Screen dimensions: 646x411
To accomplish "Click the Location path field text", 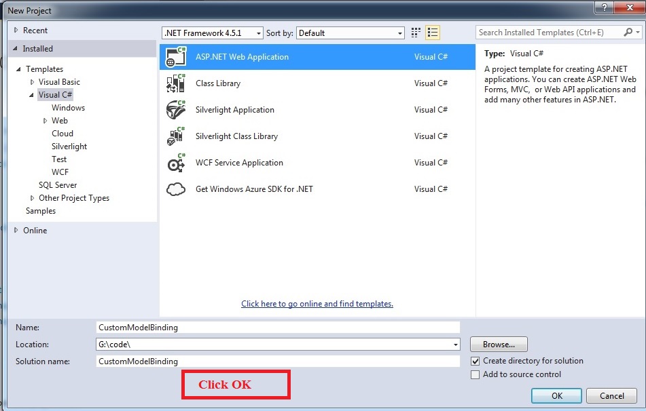I will click(x=115, y=345).
